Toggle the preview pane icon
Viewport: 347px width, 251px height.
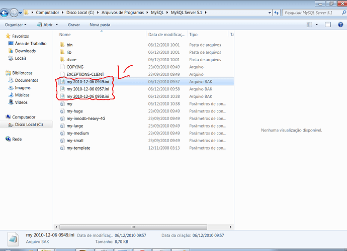pyautogui.click(x=328, y=25)
